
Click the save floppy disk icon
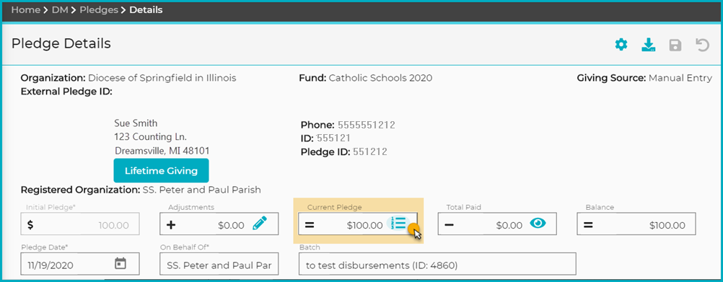(675, 45)
